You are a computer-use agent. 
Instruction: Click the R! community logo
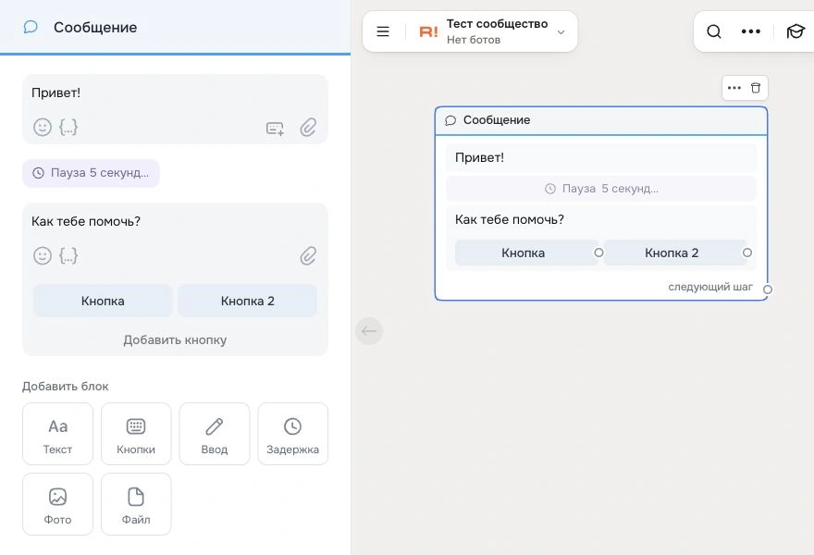429,32
